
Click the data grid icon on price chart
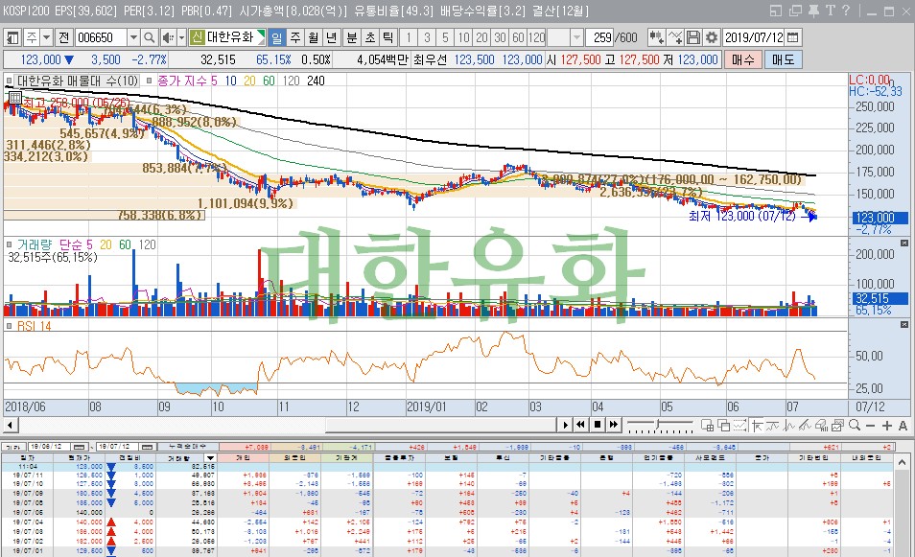(14, 98)
